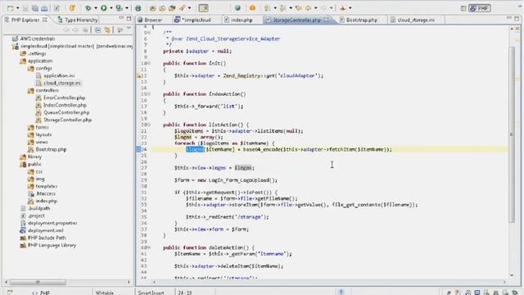The width and height of the screenshot is (524, 295).
Task: Click the New file toolbar icon
Action: 11,8
